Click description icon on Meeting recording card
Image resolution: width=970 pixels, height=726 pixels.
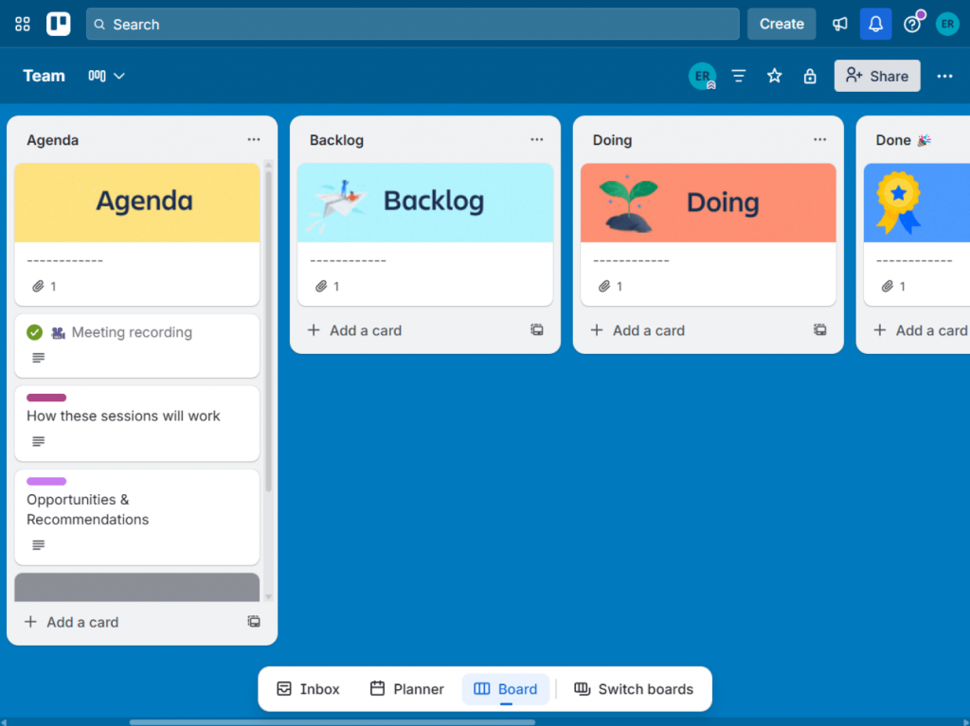pyautogui.click(x=38, y=358)
